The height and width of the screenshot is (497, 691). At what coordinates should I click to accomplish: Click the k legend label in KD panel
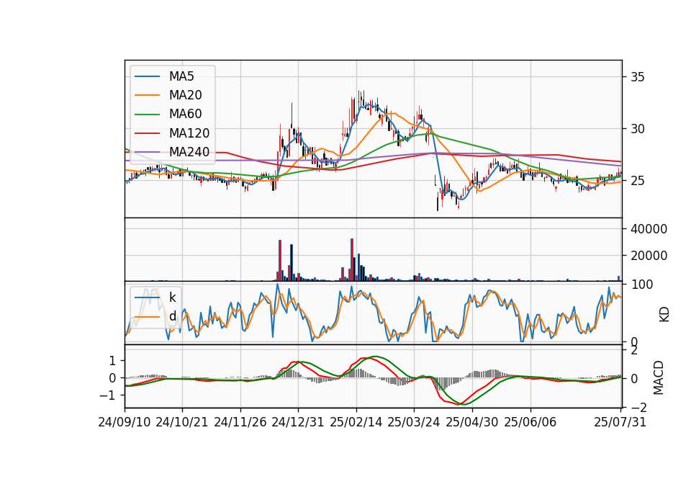coord(172,297)
